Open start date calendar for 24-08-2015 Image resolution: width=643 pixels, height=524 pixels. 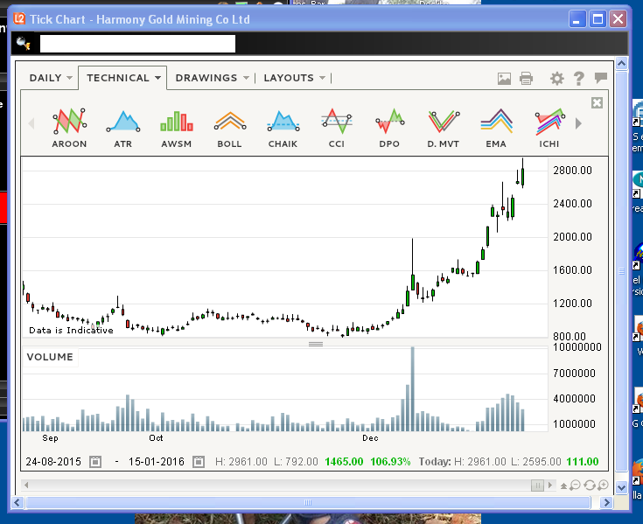[95, 462]
